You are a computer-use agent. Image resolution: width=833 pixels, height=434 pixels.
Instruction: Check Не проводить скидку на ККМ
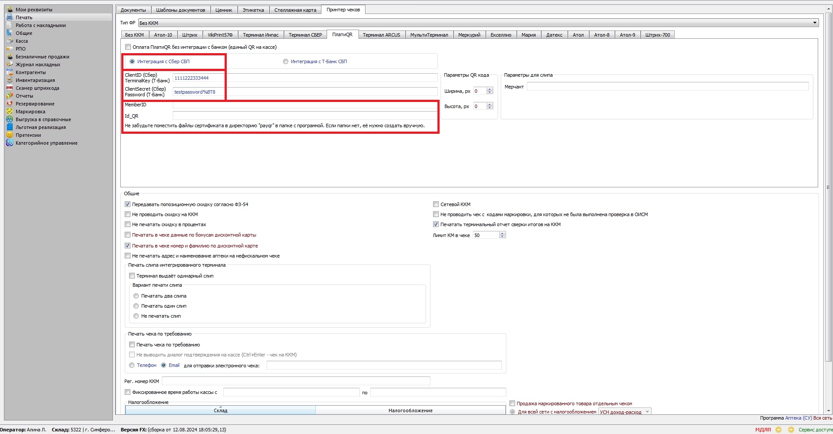128,214
